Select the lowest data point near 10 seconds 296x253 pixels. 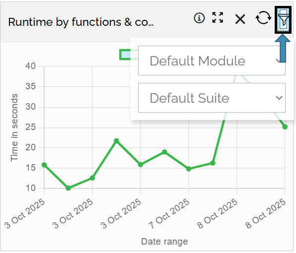pos(68,188)
